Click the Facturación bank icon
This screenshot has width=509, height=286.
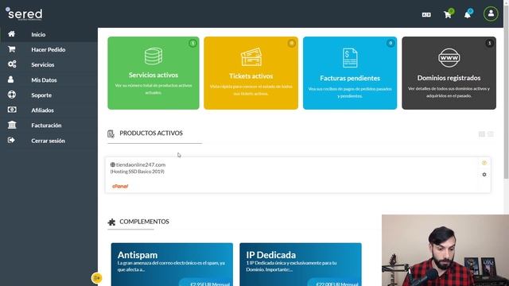tap(12, 125)
